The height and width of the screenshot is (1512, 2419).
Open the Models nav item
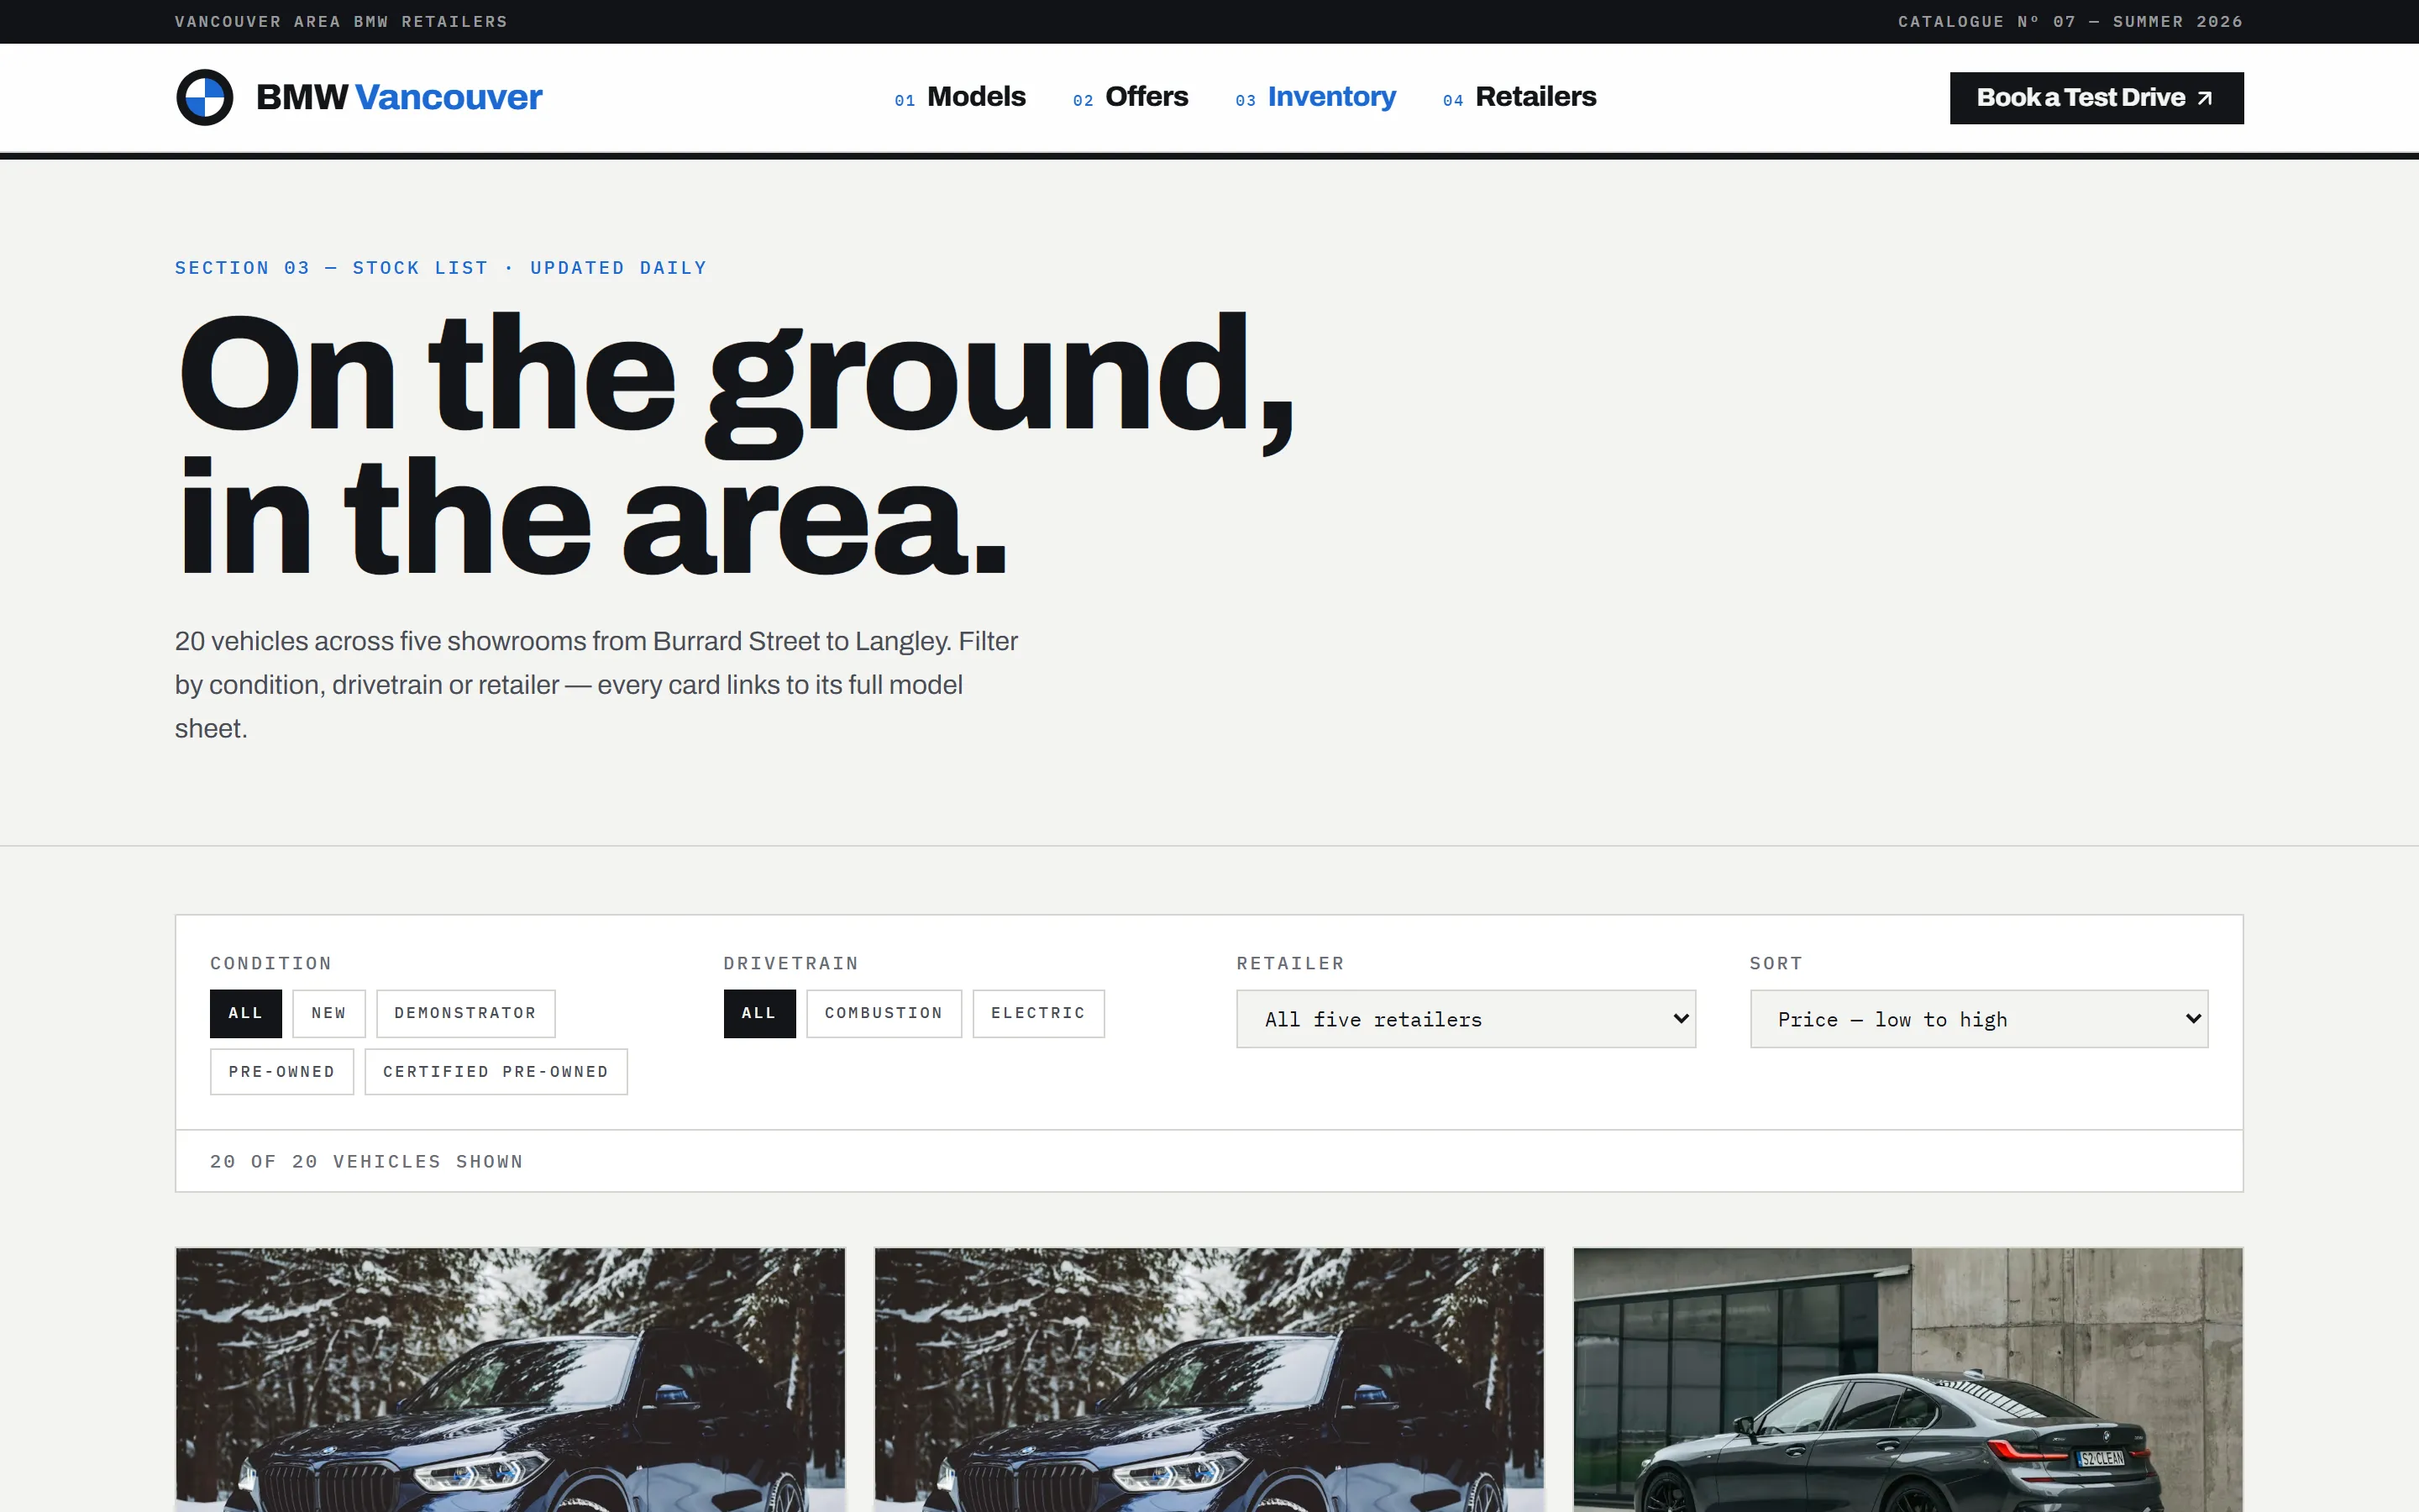coord(959,97)
